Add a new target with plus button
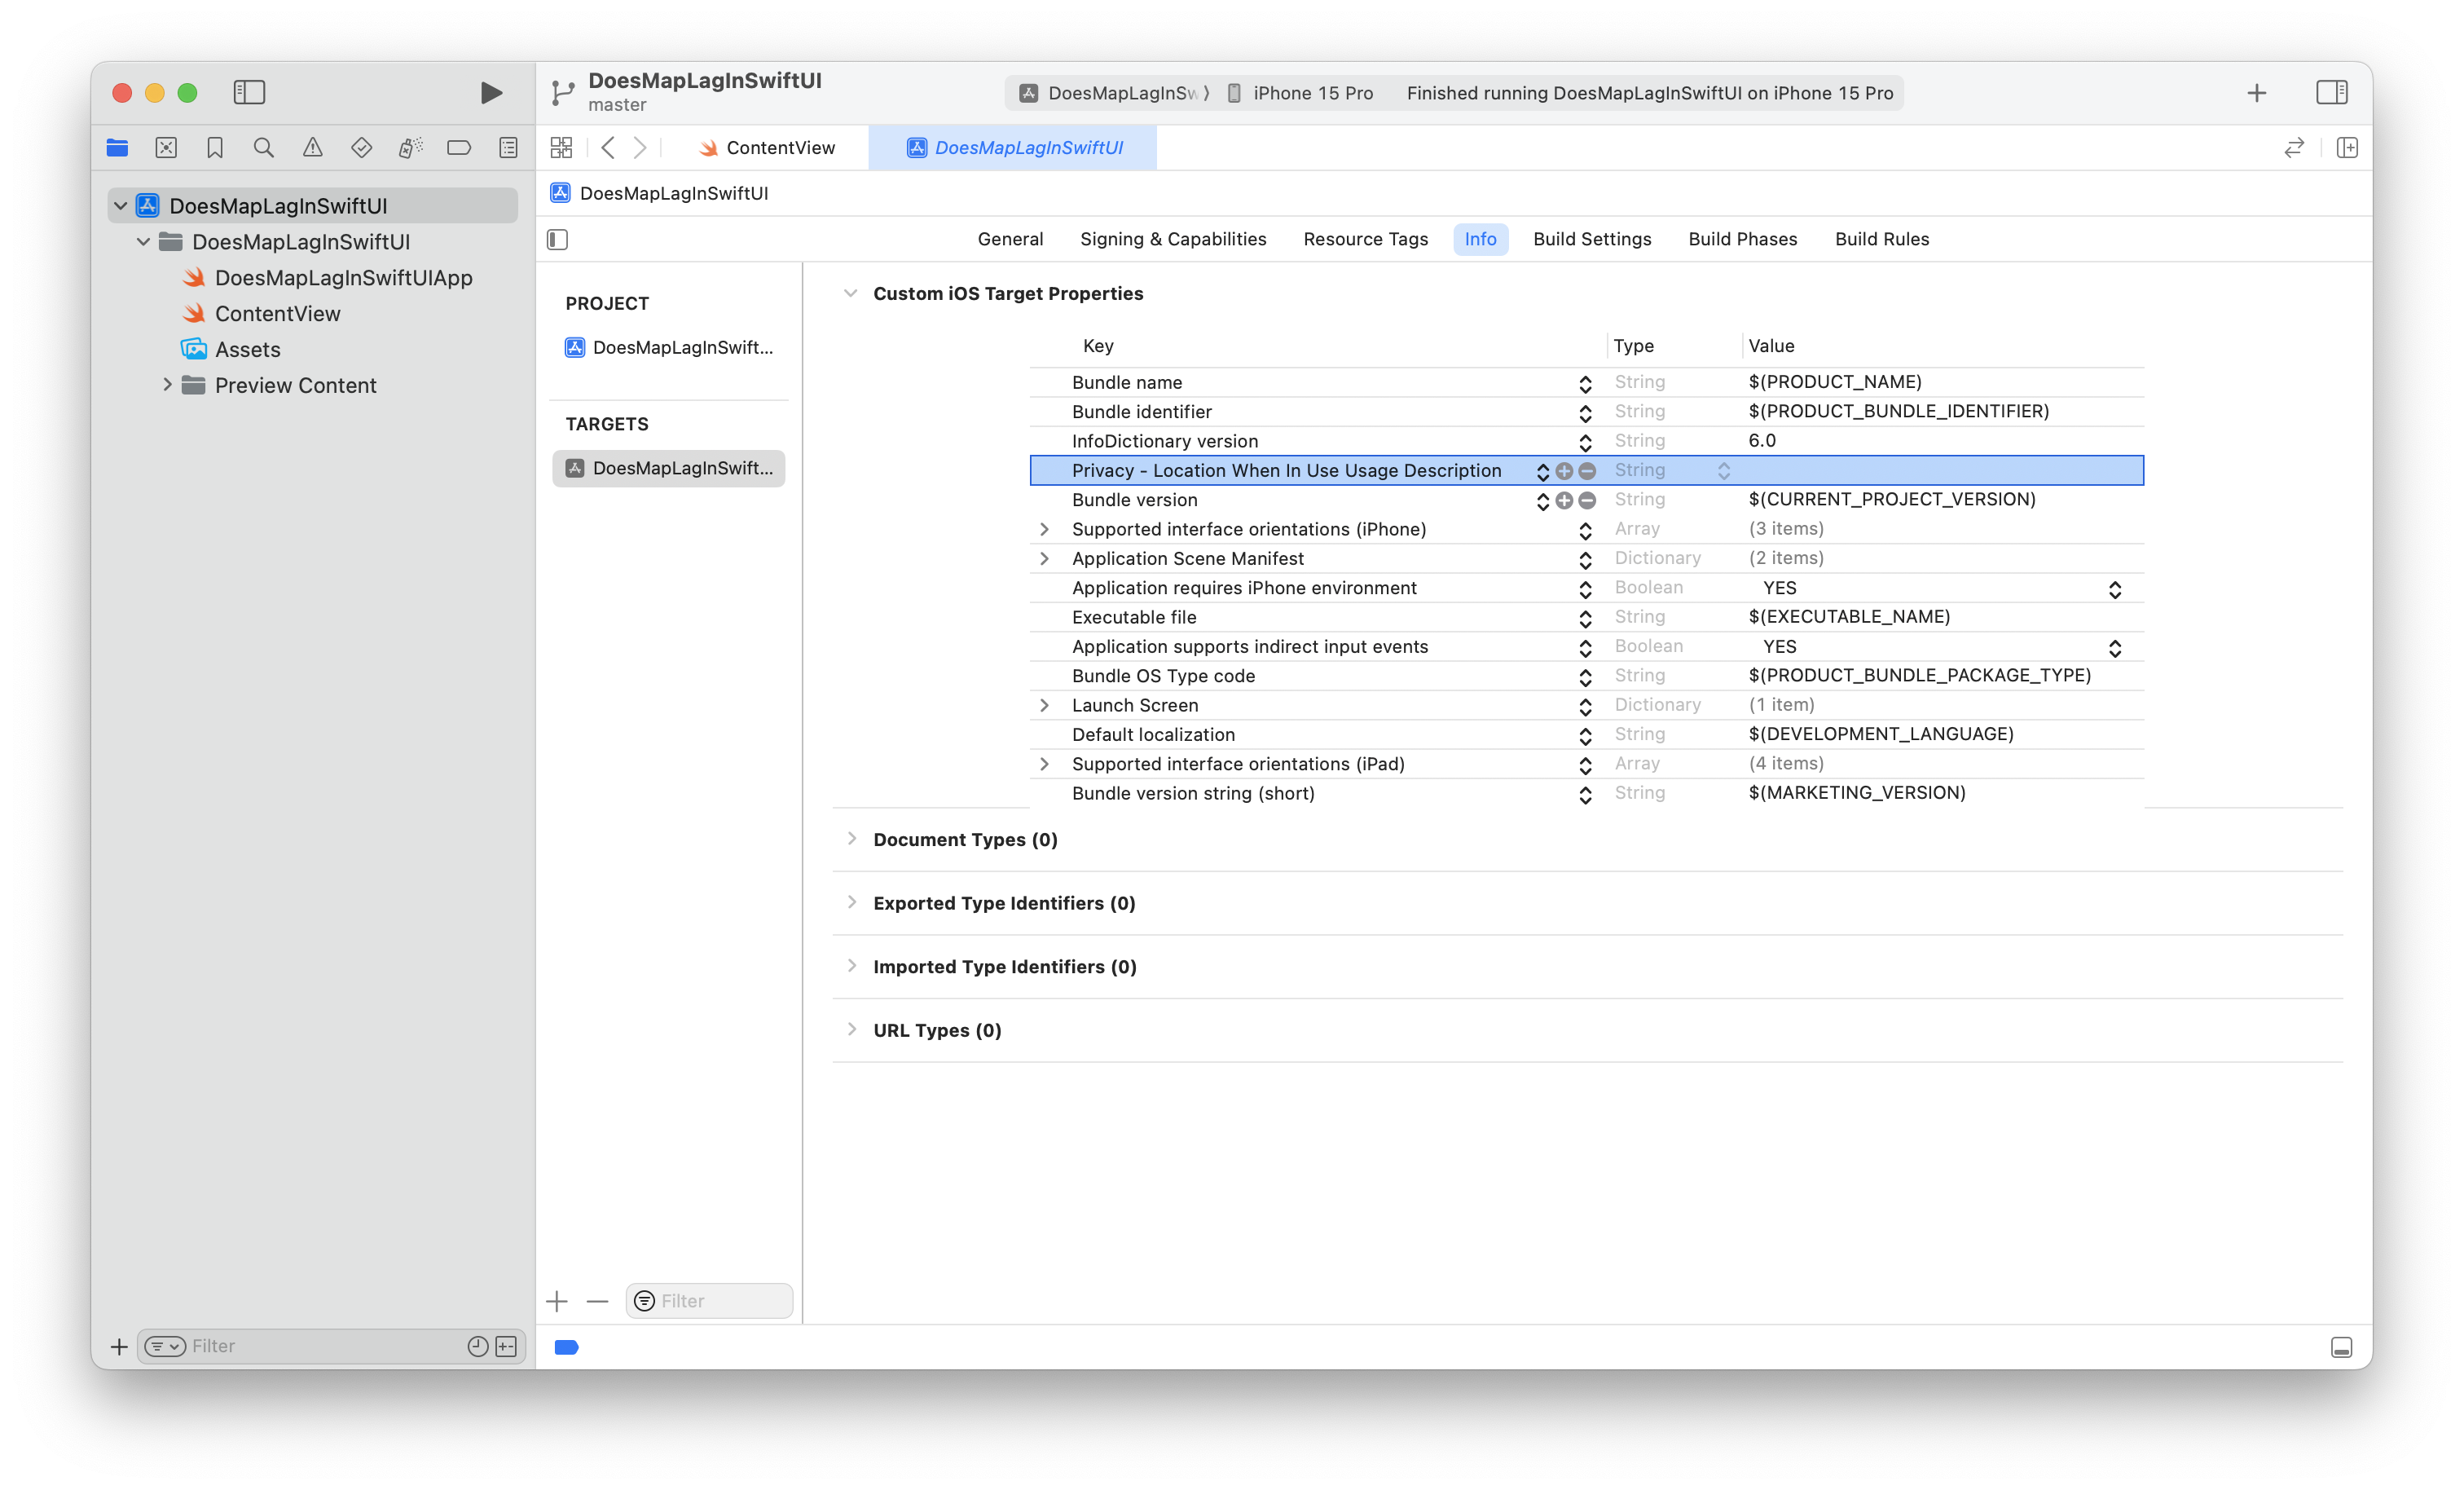Viewport: 2464px width, 1490px height. coord(557,1301)
